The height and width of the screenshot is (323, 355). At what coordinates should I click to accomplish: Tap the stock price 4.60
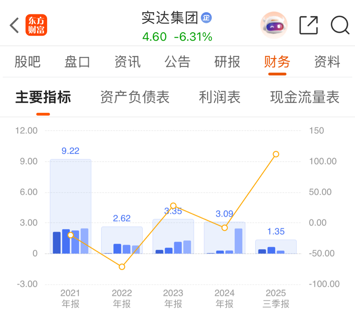154,37
